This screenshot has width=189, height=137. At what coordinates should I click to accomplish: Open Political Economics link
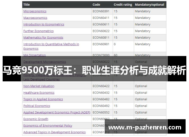click(x=37, y=106)
